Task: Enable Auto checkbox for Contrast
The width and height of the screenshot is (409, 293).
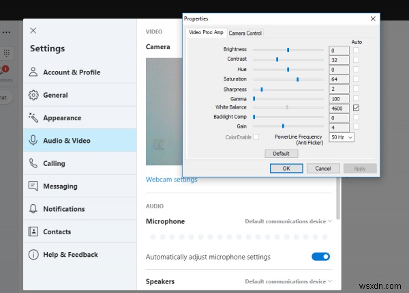Action: point(356,60)
